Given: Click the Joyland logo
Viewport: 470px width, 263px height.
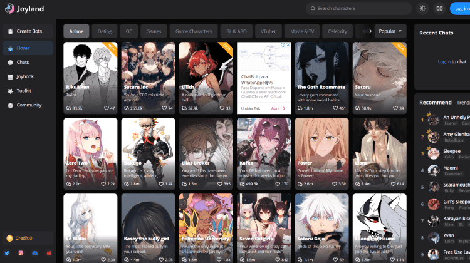Looking at the screenshot, I should point(24,9).
